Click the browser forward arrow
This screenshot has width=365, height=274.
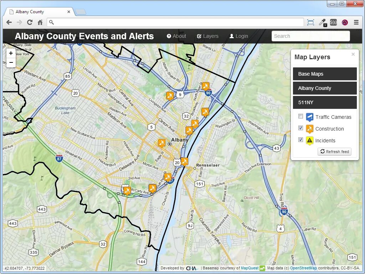tap(19, 22)
